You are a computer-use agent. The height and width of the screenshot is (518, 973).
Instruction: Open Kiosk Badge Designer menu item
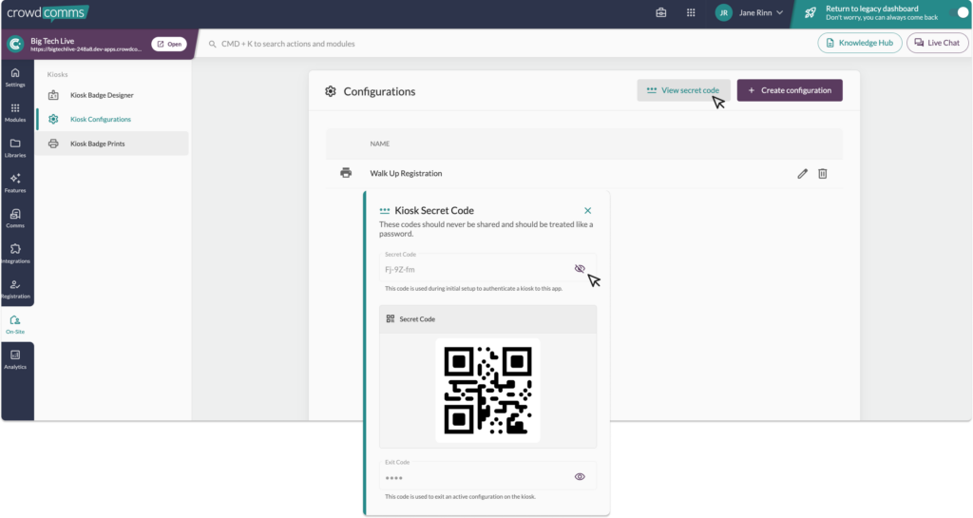click(x=102, y=95)
